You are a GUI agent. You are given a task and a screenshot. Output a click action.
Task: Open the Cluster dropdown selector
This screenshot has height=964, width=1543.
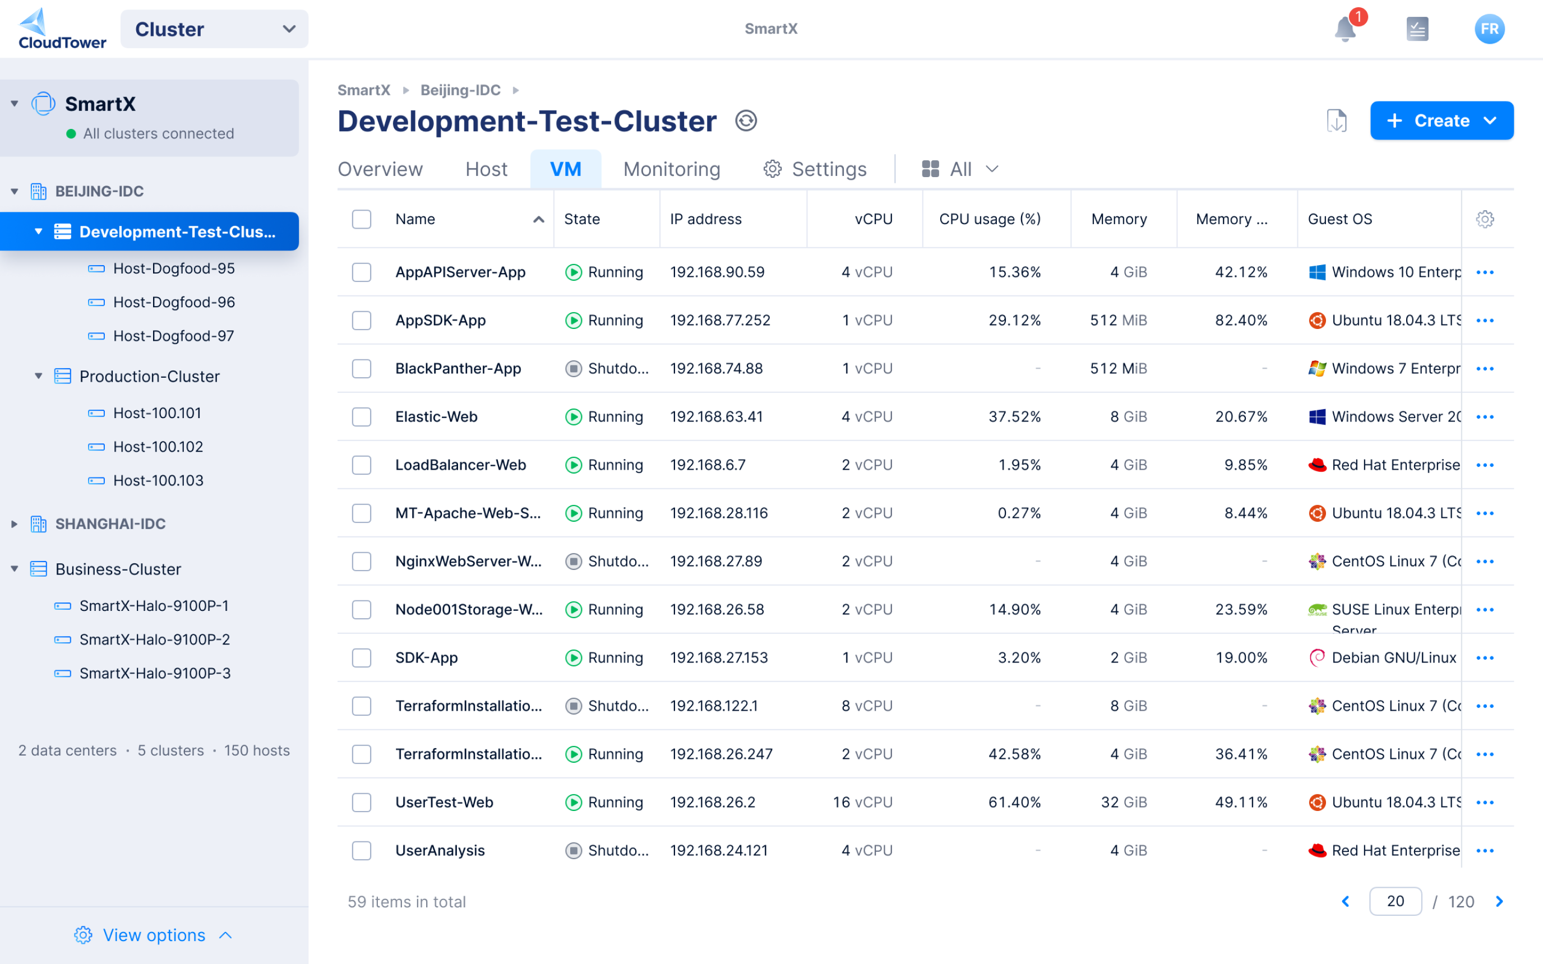point(214,29)
